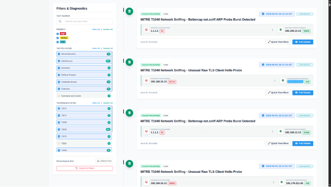Uncheck the Reconnaissance tactic filter
Screen dimensions: 331x187
point(59,54)
